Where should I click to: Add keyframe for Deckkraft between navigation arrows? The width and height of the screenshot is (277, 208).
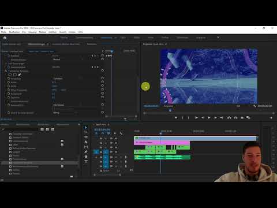click(x=95, y=56)
